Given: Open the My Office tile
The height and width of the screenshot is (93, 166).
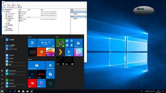Looking at the screenshot, I should 41,52.
